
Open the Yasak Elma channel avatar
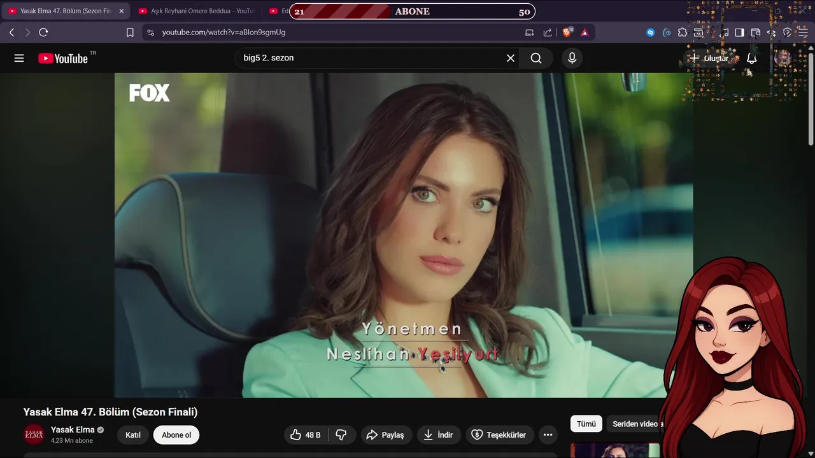click(34, 434)
